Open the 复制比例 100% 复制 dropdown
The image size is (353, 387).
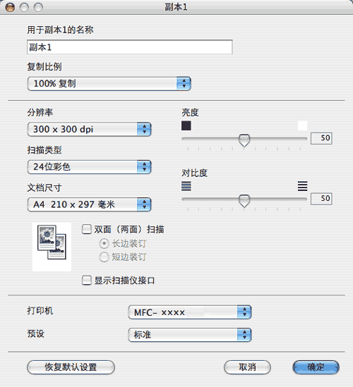[x=109, y=83]
